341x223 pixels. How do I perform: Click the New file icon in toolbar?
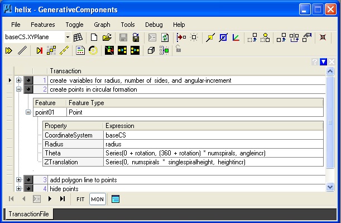coord(94,37)
